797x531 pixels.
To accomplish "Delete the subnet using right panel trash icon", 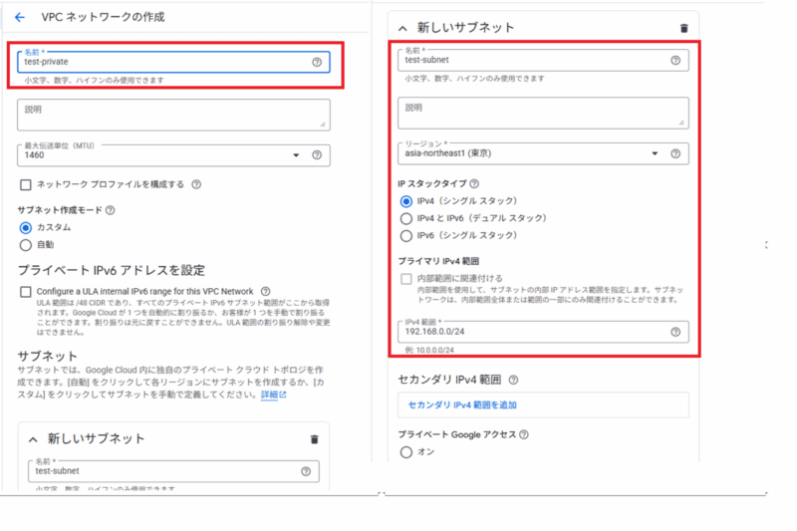I will pyautogui.click(x=683, y=28).
